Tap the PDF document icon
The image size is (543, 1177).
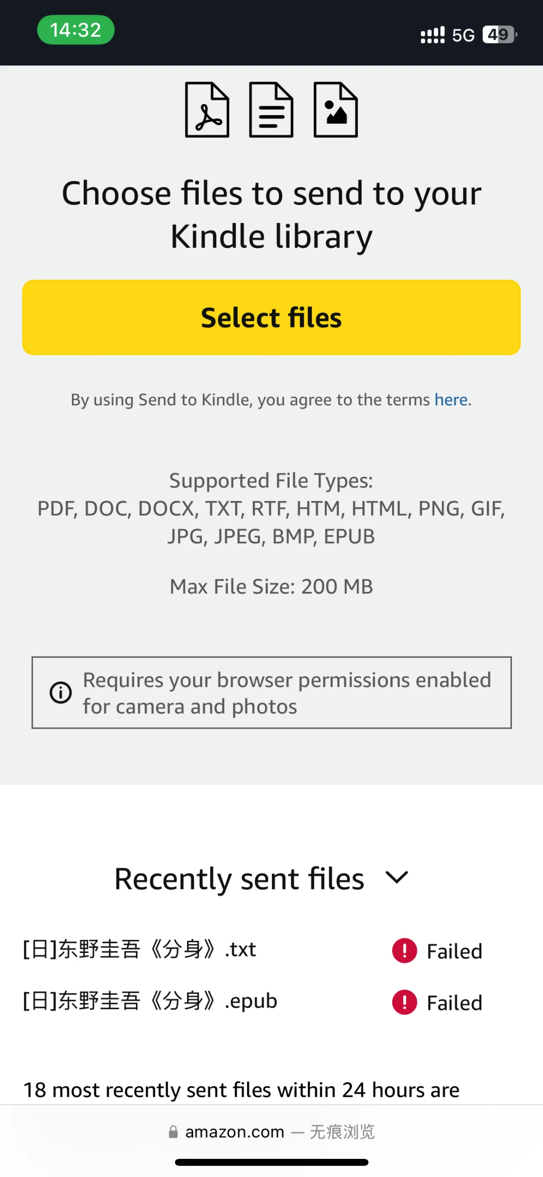[207, 110]
